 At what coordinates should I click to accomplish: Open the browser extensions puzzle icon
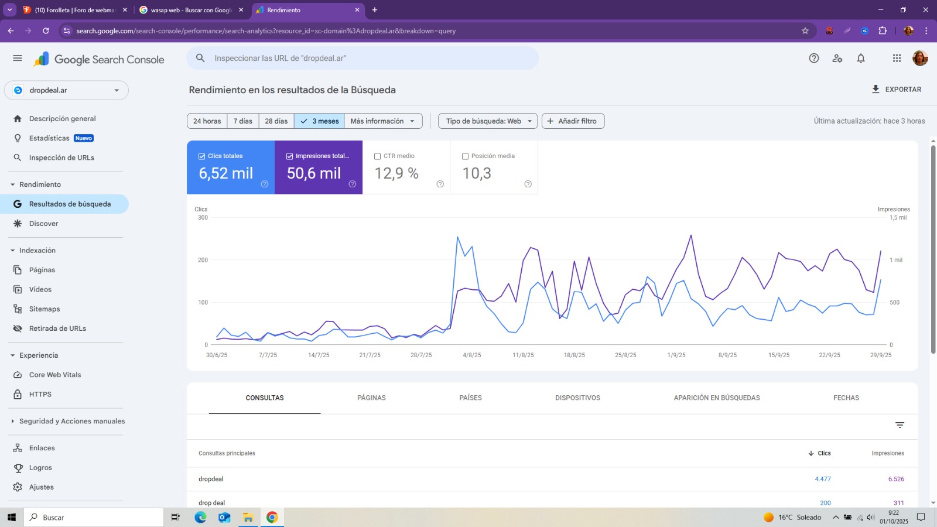coord(882,30)
